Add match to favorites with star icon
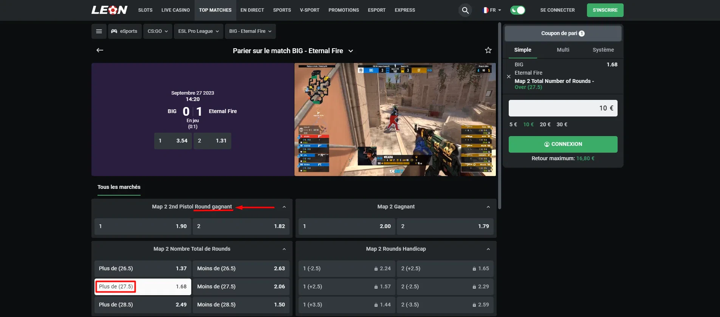 pos(488,50)
